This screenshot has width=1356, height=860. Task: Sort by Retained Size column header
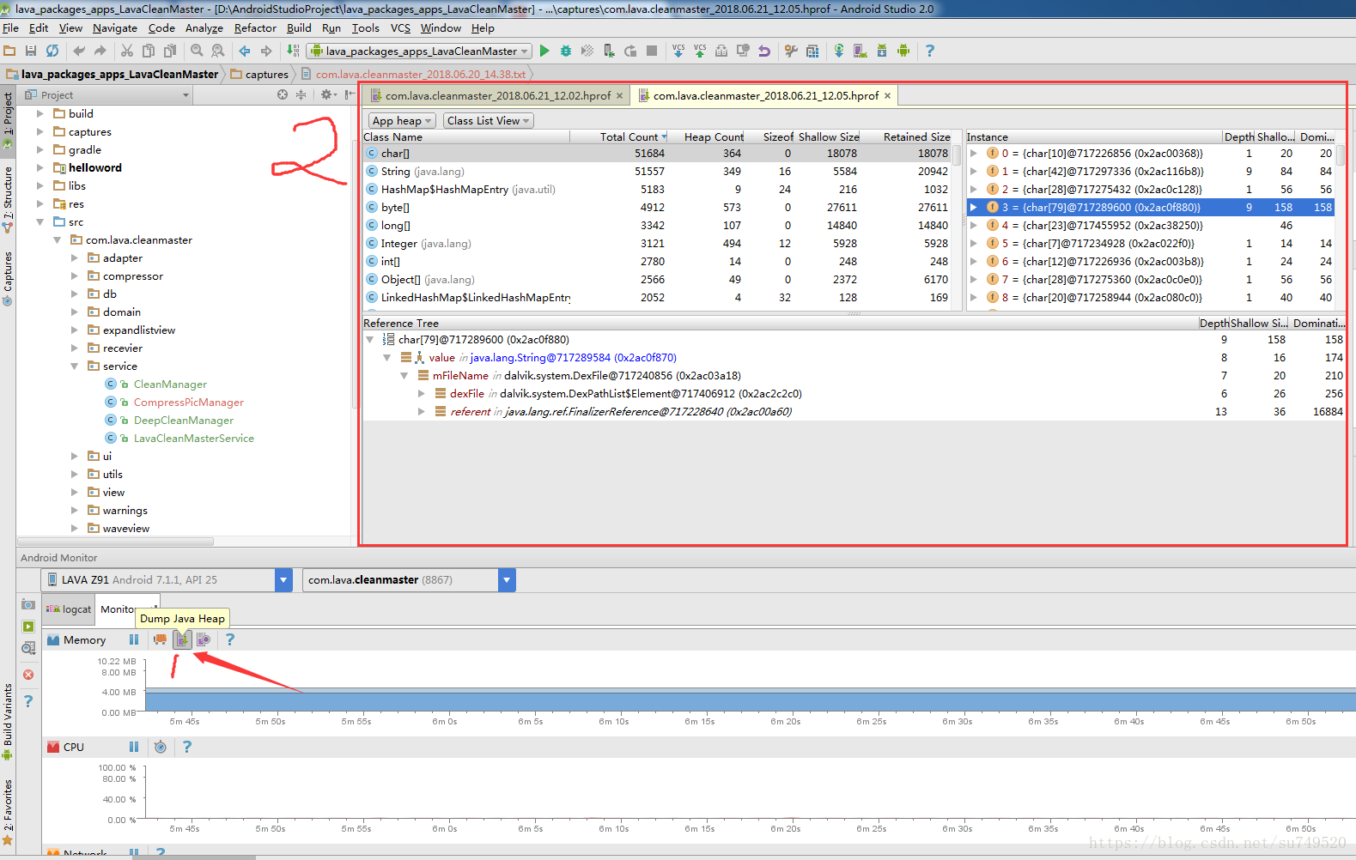pyautogui.click(x=916, y=137)
